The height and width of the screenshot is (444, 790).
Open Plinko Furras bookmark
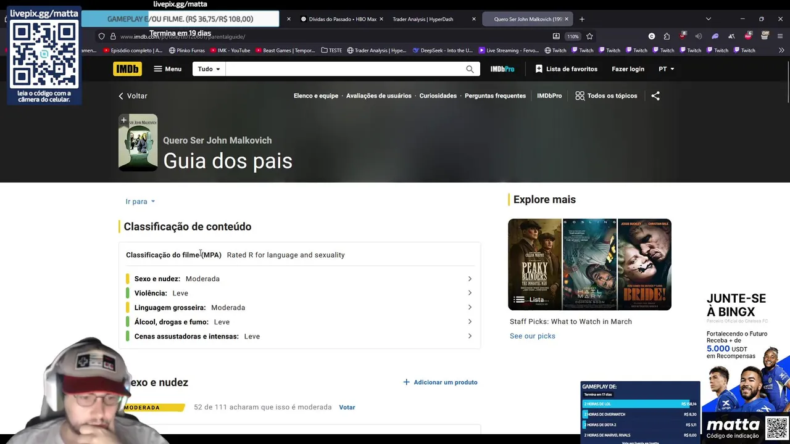[186, 51]
